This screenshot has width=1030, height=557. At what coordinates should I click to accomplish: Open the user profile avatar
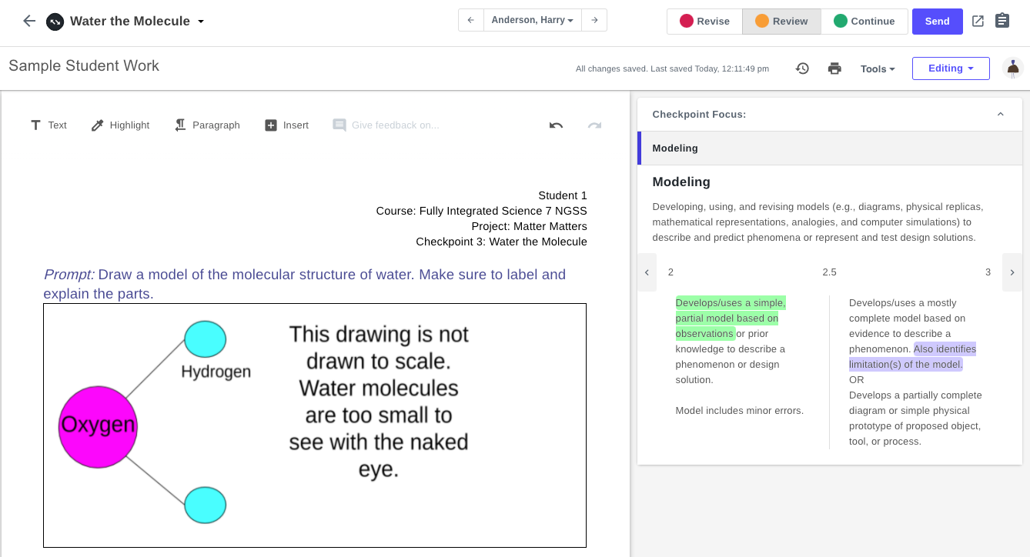point(1013,68)
